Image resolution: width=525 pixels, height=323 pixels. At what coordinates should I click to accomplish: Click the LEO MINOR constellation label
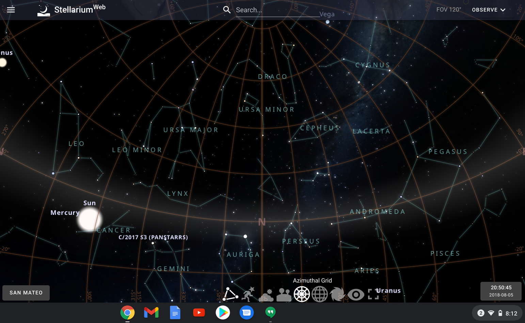(x=137, y=150)
